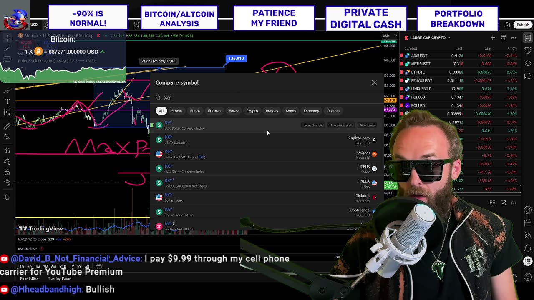This screenshot has height=300, width=534.
Task: Select the Options filter tab
Action: [333, 111]
